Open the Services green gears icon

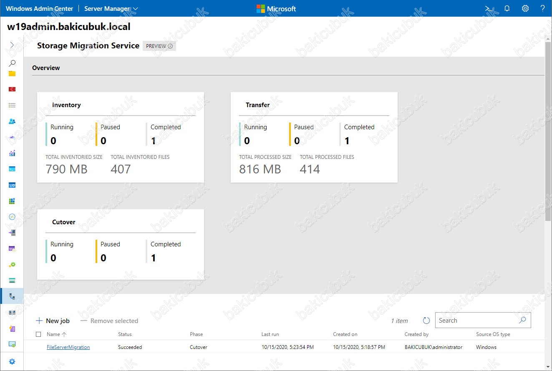(12, 264)
